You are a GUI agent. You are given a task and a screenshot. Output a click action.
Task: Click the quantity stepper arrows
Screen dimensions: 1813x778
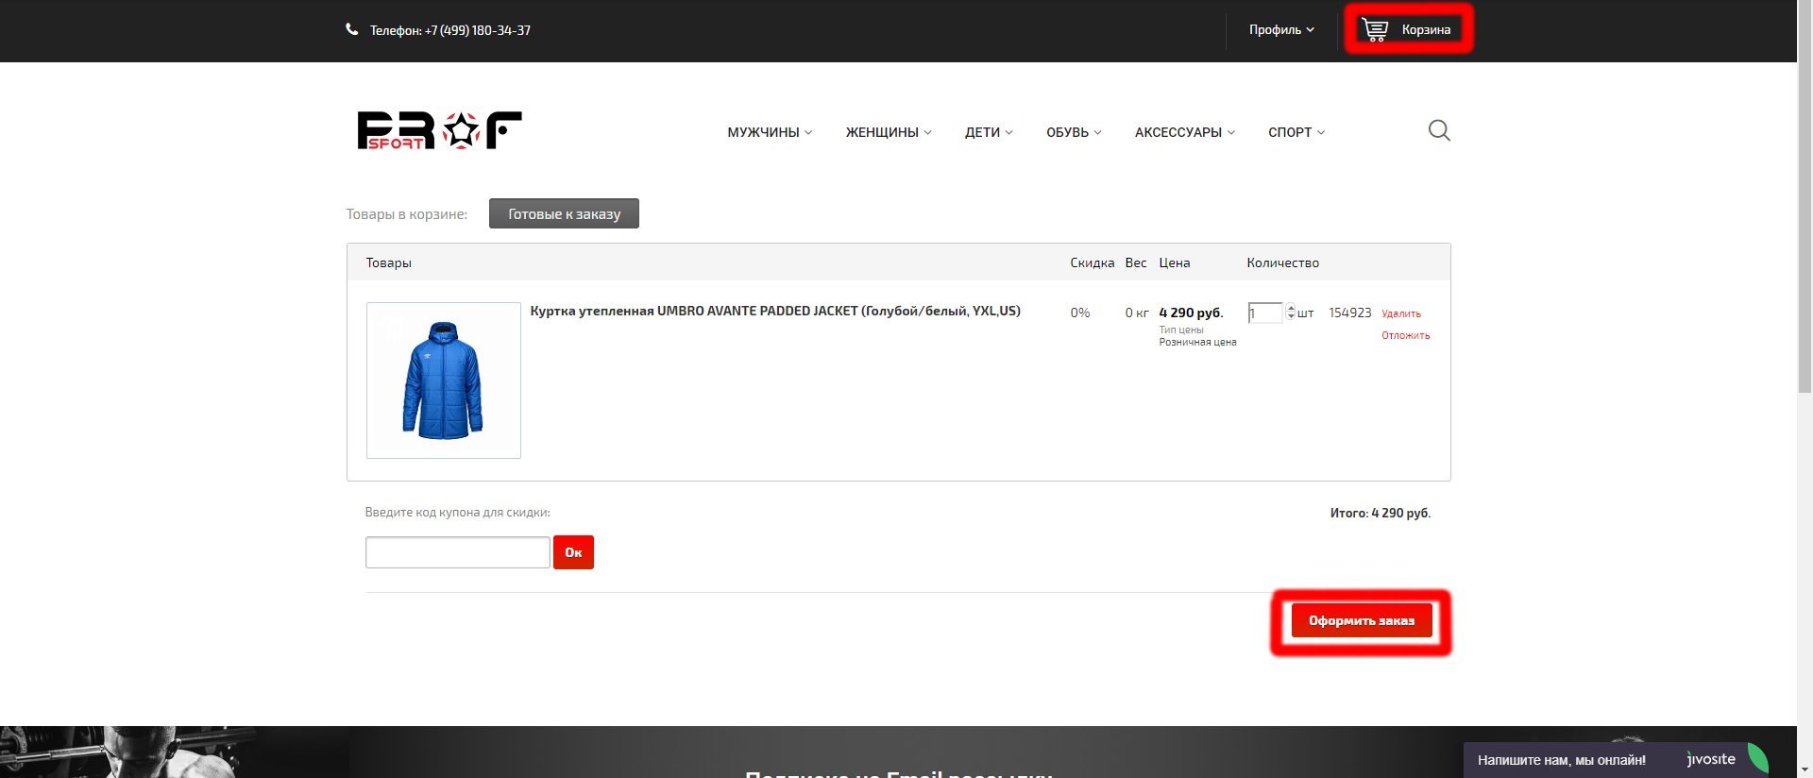click(x=1291, y=313)
